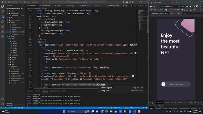Open package.json in the file explorer

click(x=15, y=74)
